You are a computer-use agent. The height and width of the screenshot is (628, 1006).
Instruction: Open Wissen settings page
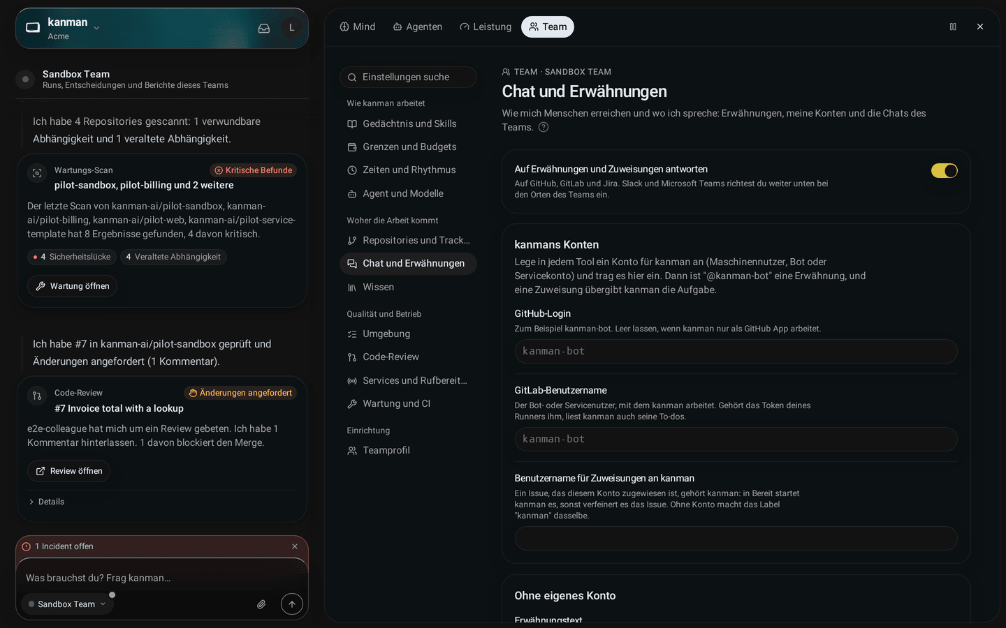(408, 287)
